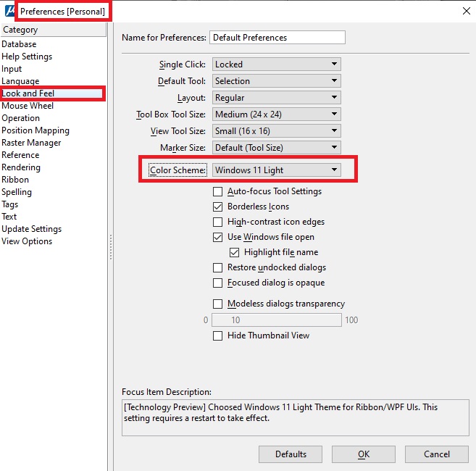
Task: Select Mouse Wheel category
Action: tap(28, 106)
